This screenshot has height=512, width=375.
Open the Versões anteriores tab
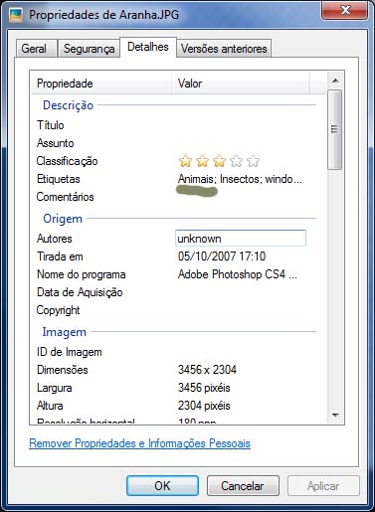224,49
